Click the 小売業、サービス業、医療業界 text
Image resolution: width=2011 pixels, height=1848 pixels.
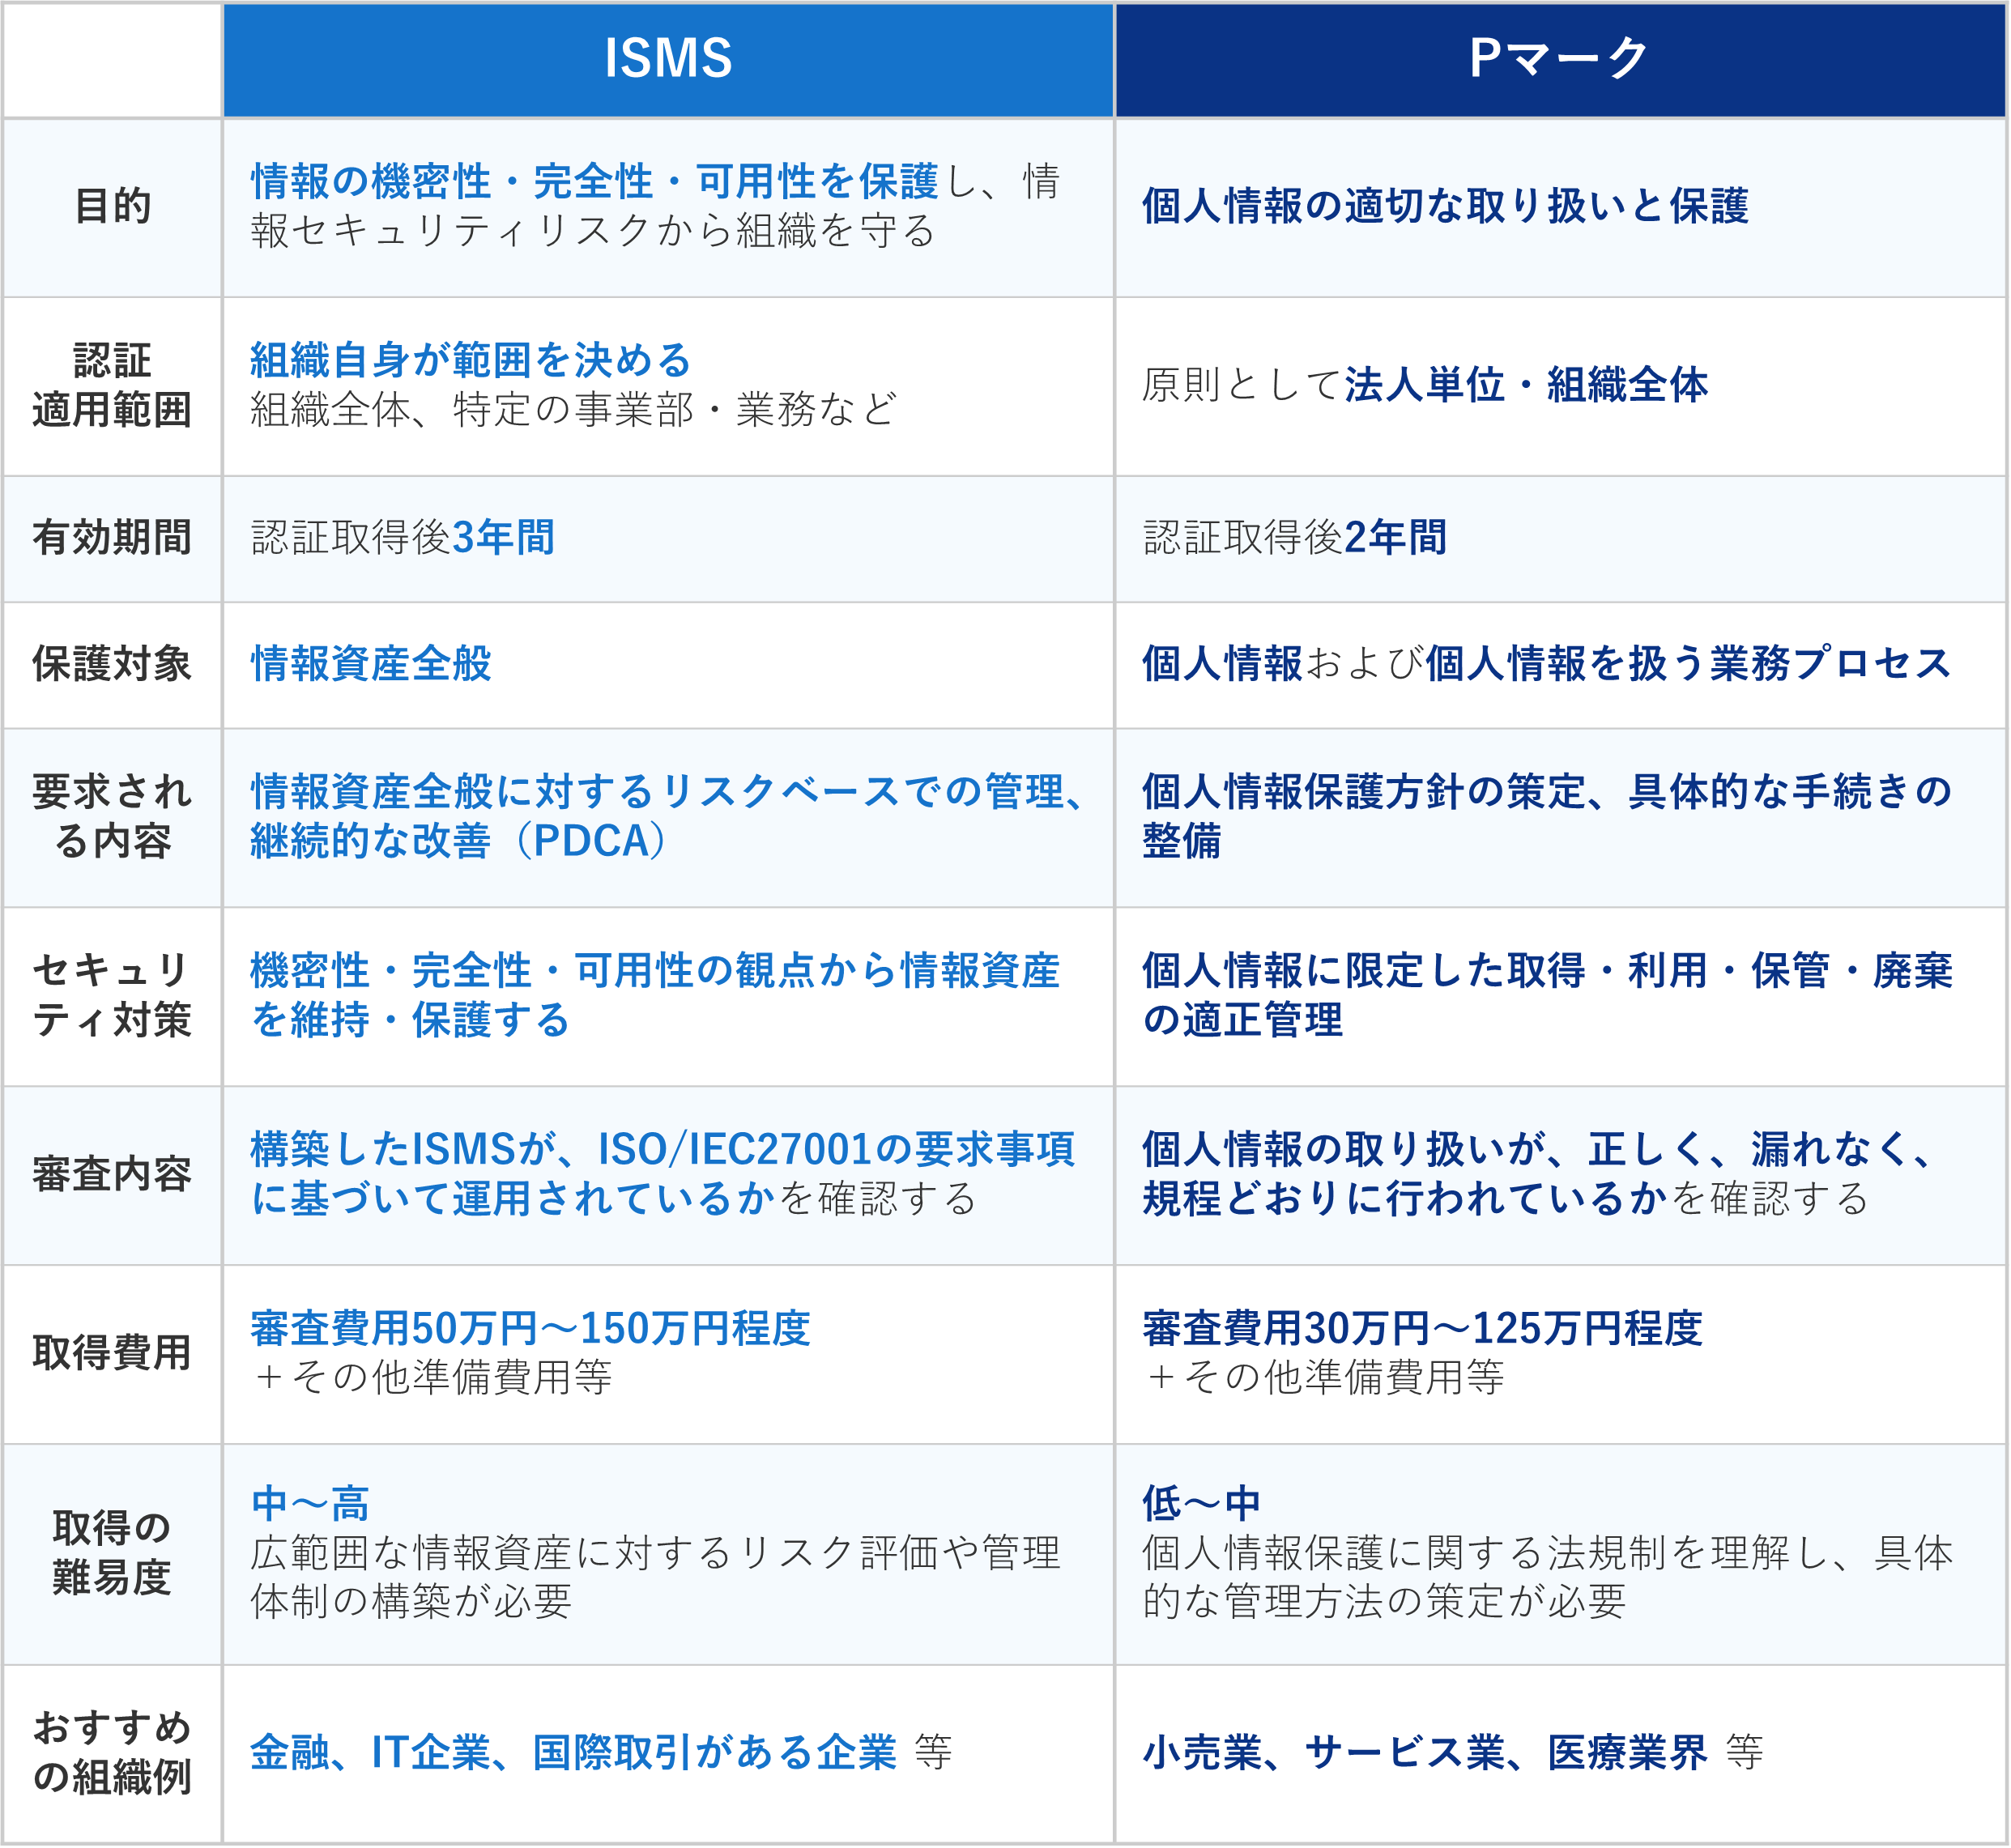[x=1425, y=1752]
